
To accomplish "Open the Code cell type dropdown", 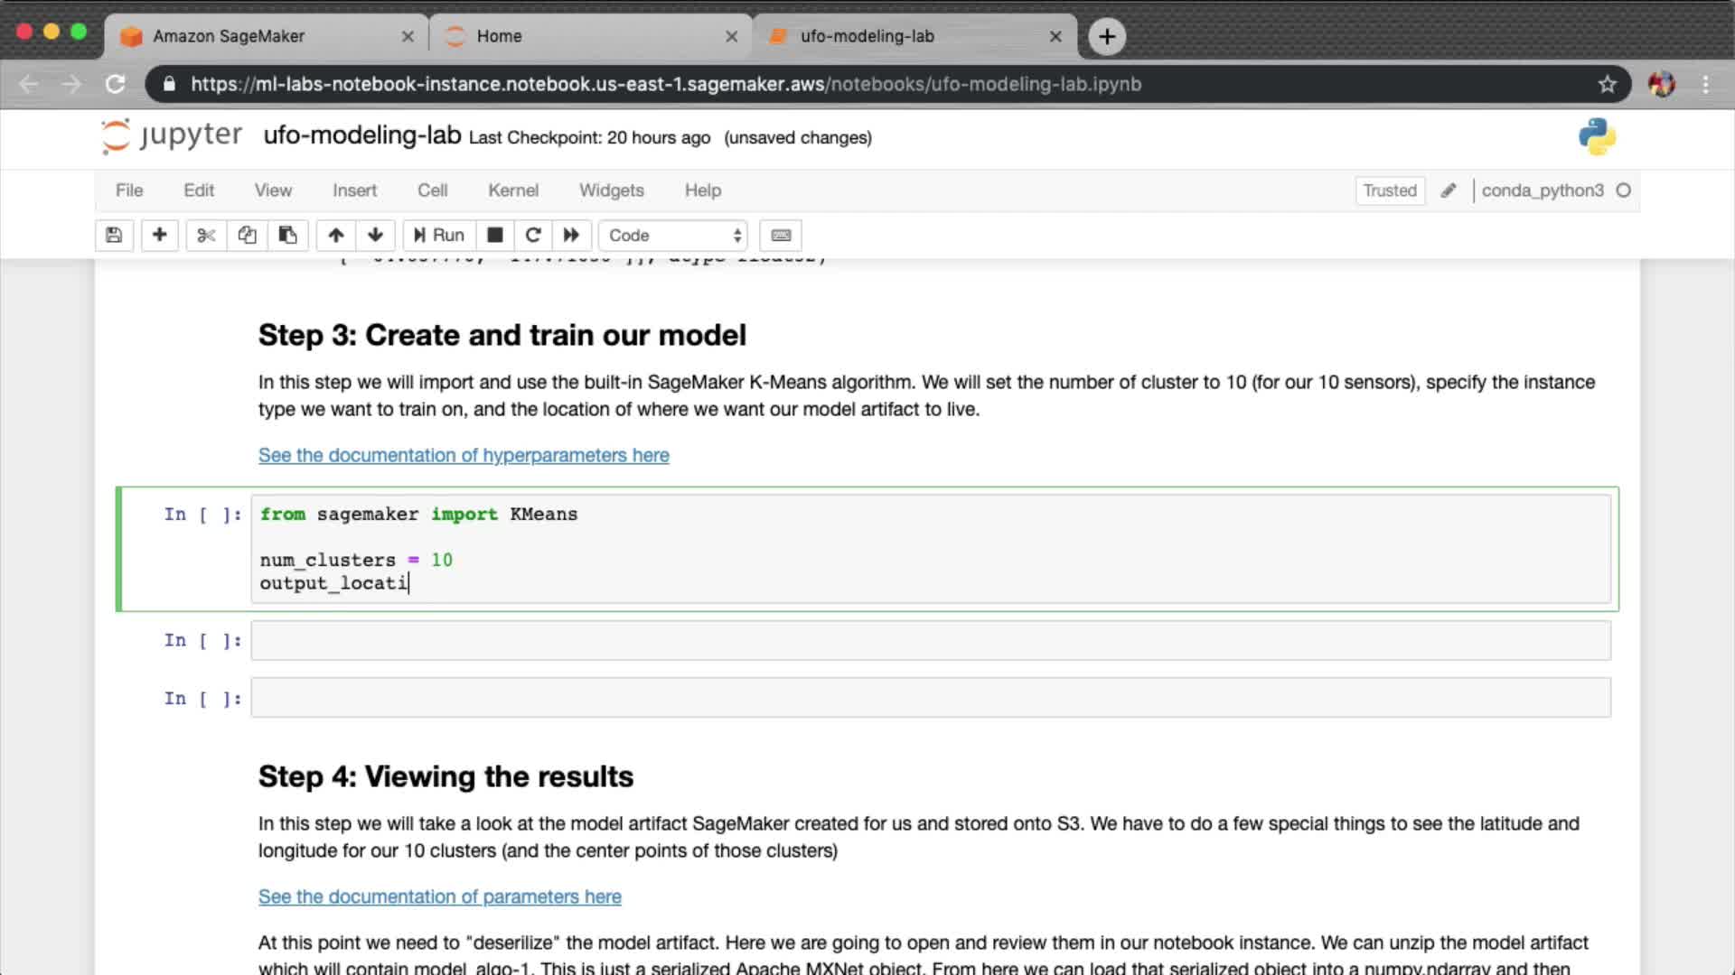I will pos(673,236).
